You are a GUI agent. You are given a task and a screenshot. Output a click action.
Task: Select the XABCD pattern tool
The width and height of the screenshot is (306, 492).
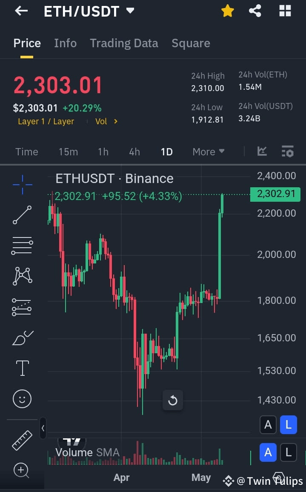tap(22, 276)
